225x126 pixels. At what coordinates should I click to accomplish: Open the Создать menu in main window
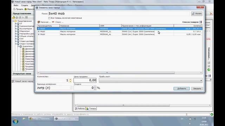25,5
